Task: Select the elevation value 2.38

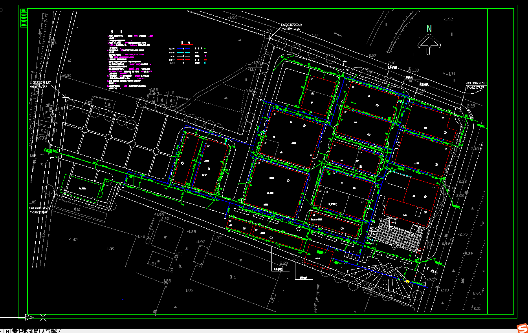Action: pyautogui.click(x=463, y=181)
